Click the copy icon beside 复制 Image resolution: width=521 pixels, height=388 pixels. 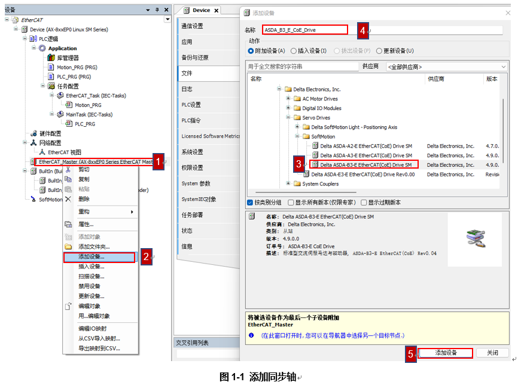(x=68, y=179)
